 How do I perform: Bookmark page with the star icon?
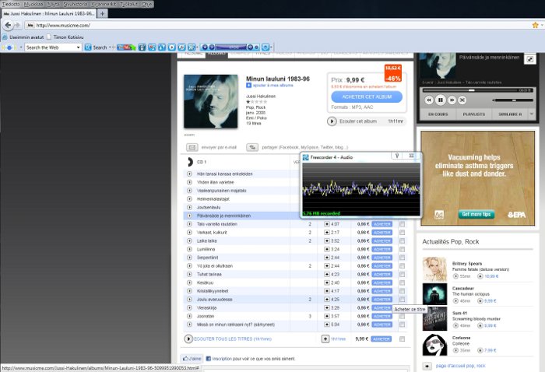pos(536,25)
